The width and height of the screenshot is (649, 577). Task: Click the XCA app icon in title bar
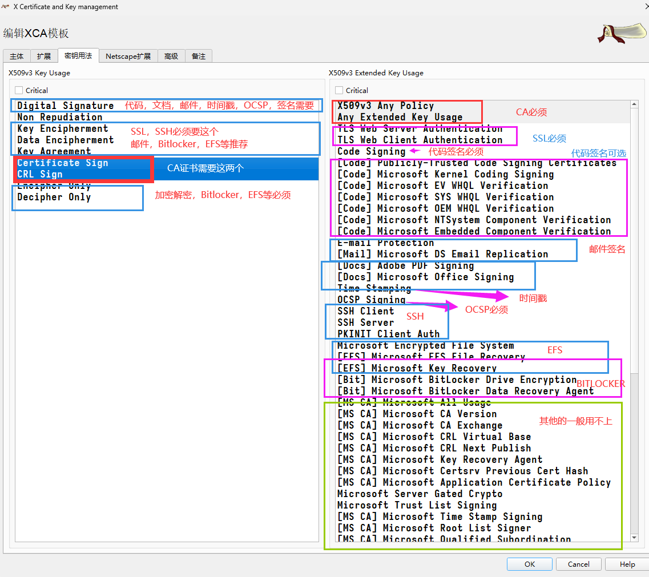6,7
